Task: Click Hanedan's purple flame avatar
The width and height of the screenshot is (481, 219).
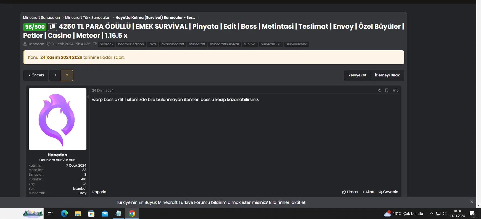Action: coord(57,119)
